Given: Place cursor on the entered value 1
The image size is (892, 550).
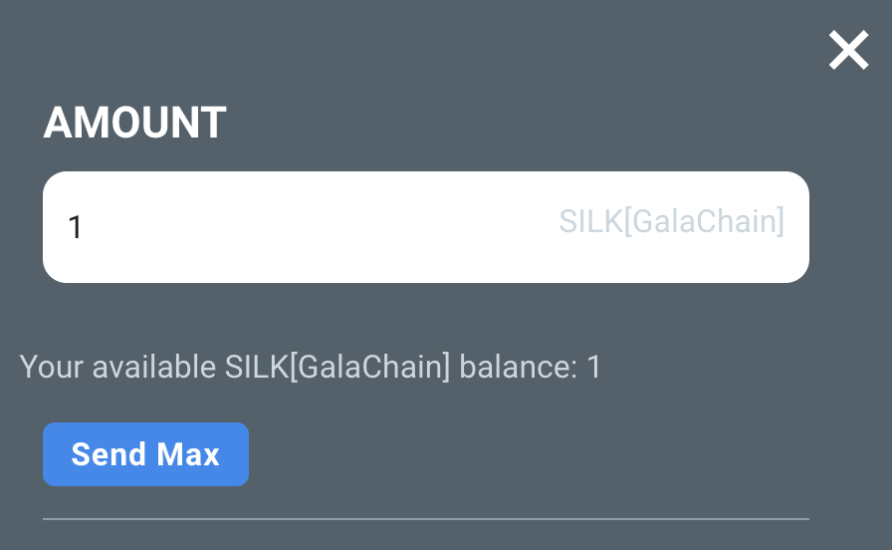Looking at the screenshot, I should tap(75, 227).
